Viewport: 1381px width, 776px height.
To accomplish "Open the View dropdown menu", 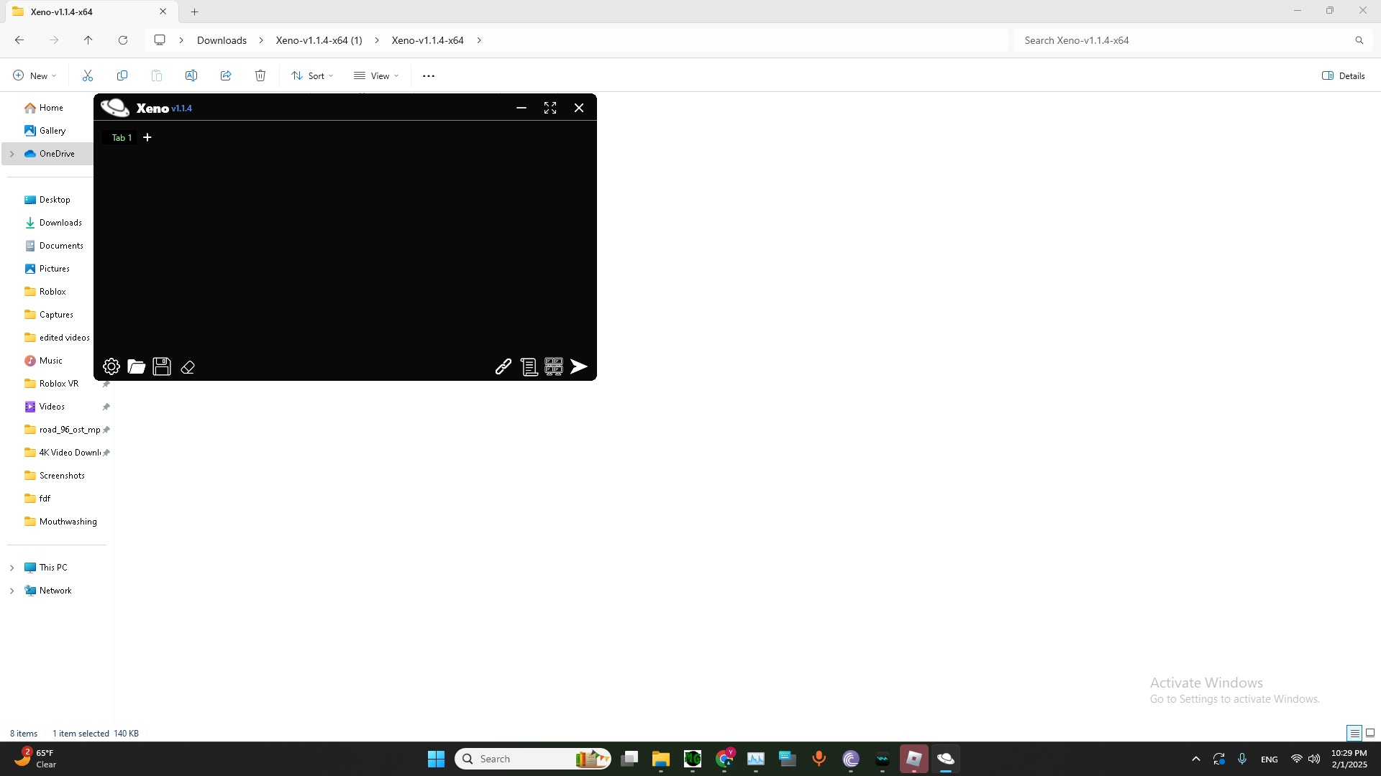I will (x=376, y=75).
